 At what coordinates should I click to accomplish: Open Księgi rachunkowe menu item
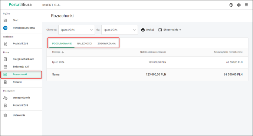pos(23,59)
